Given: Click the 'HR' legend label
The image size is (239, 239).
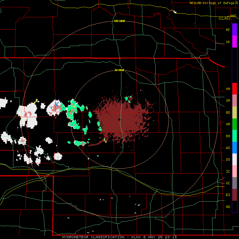Looking at the screenshot, I should [228, 124].
